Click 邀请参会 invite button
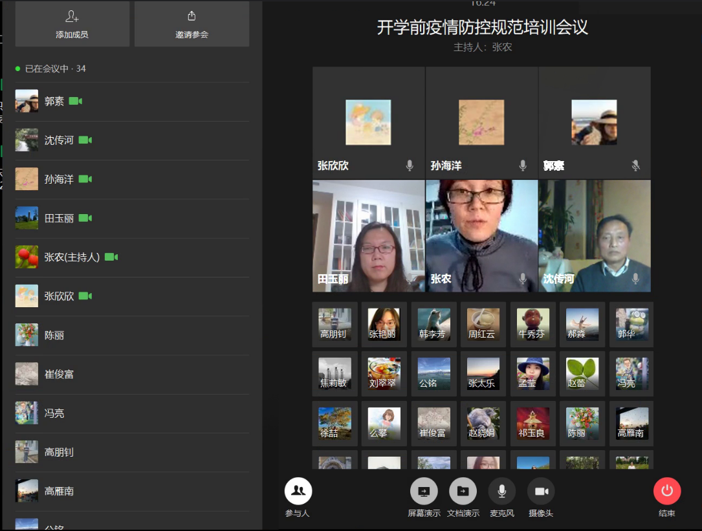 pyautogui.click(x=192, y=24)
